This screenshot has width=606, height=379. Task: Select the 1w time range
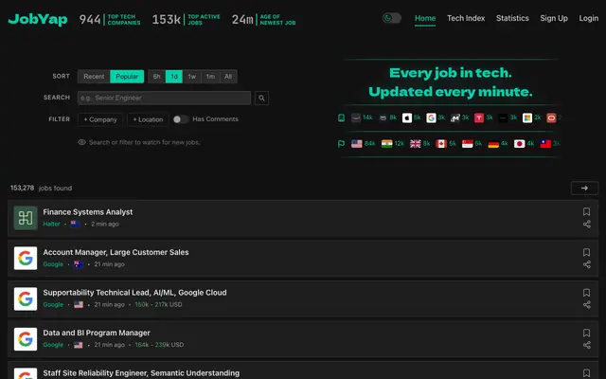click(191, 77)
